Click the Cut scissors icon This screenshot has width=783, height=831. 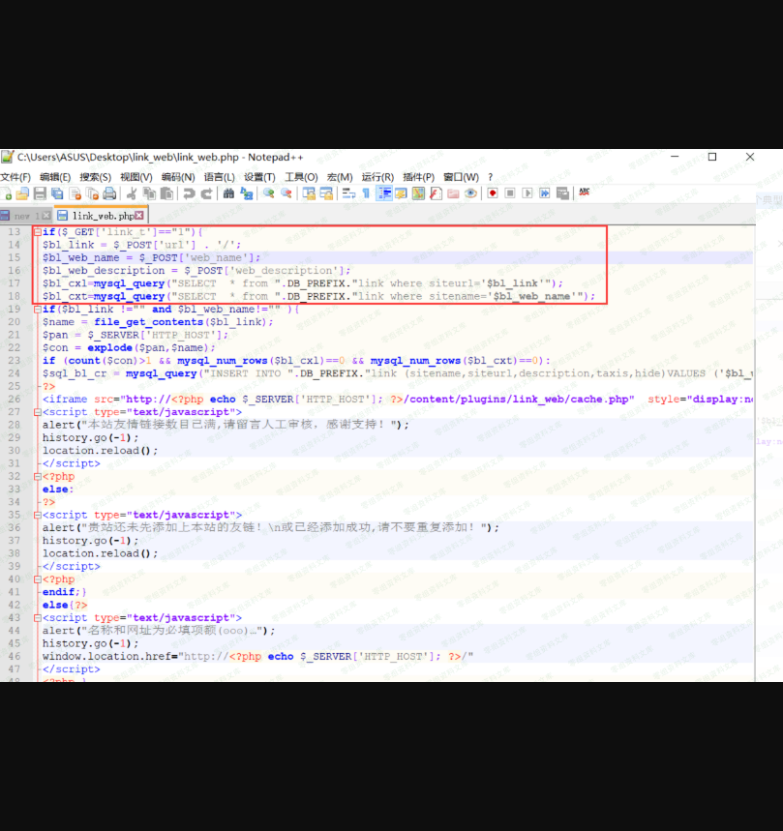click(x=132, y=193)
